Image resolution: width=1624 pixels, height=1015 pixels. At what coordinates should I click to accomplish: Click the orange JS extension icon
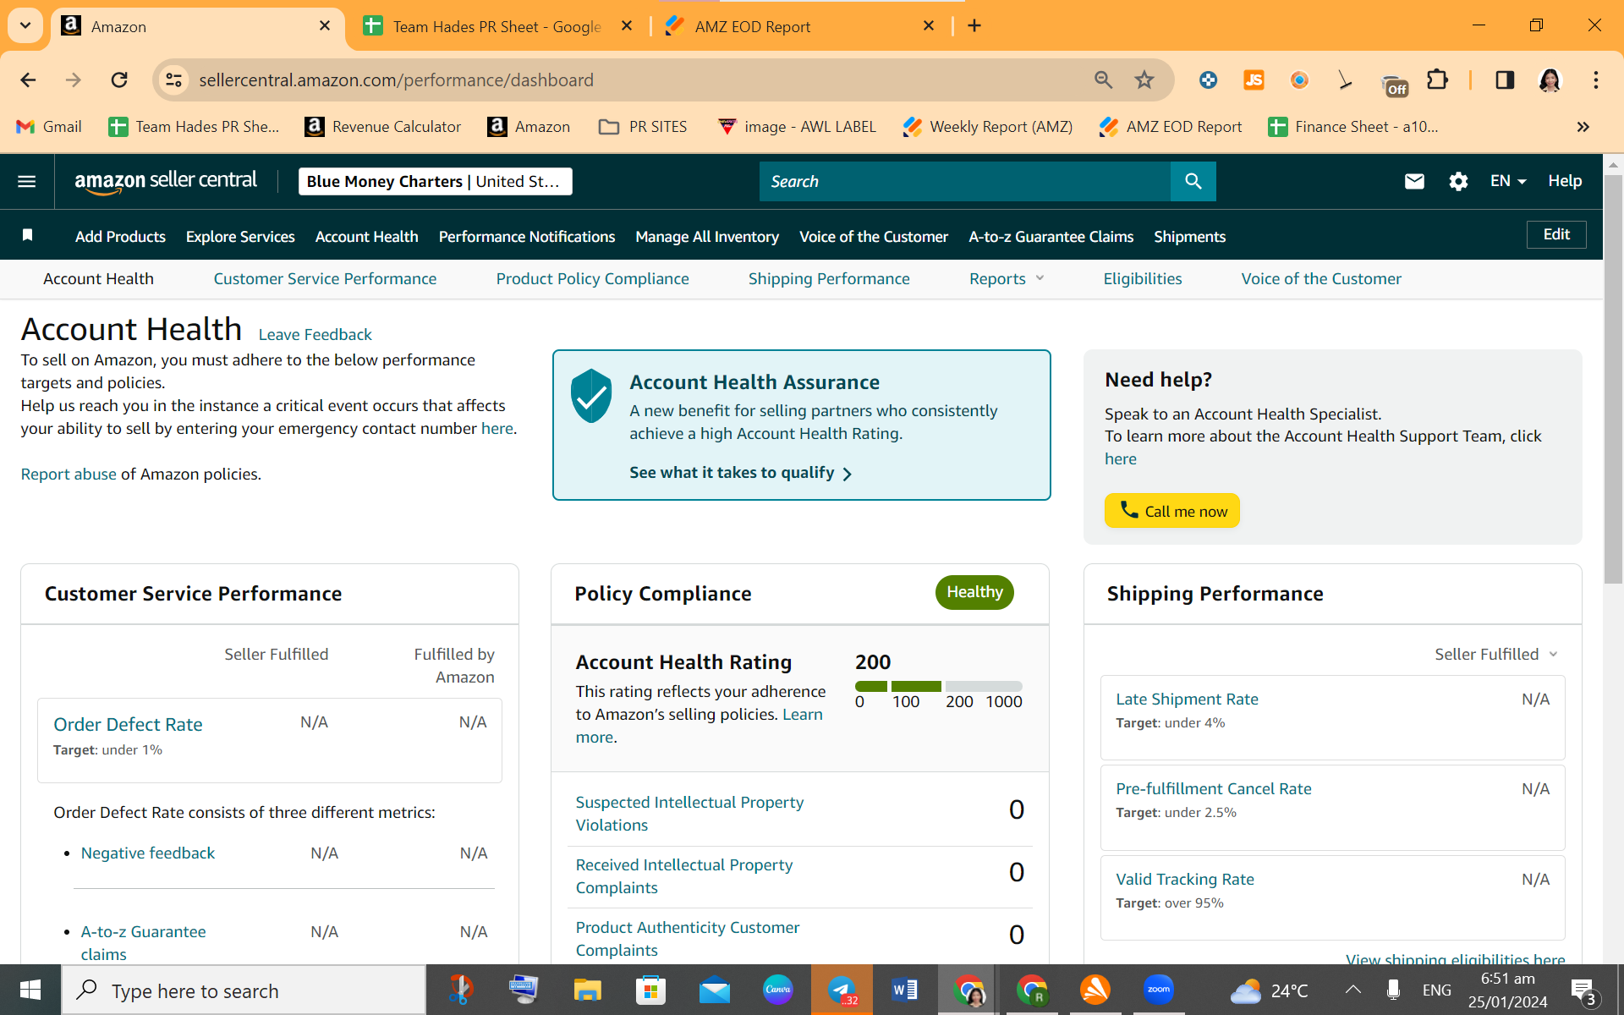[1254, 80]
